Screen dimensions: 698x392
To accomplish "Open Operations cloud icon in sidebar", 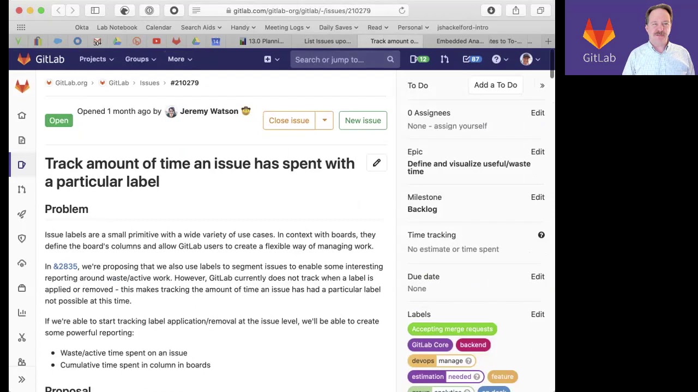I will pos(22,263).
